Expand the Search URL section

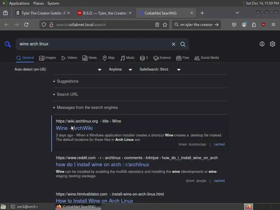click(x=67, y=94)
